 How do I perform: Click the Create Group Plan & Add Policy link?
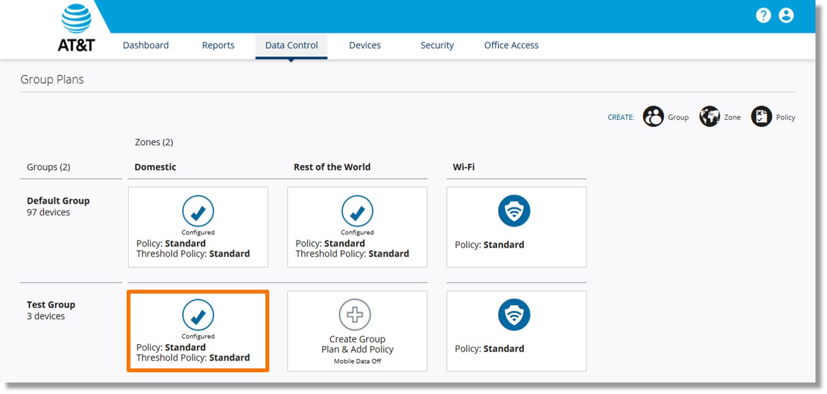(x=358, y=344)
